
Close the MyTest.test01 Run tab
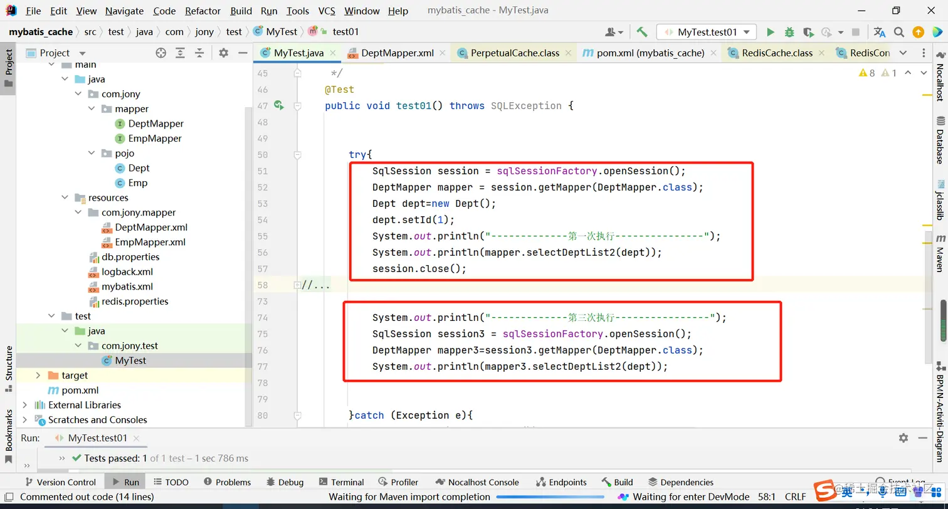pos(135,438)
